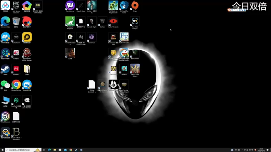
Task: Launch the Ubisoft Connect shortcut
Action: click(x=5, y=117)
